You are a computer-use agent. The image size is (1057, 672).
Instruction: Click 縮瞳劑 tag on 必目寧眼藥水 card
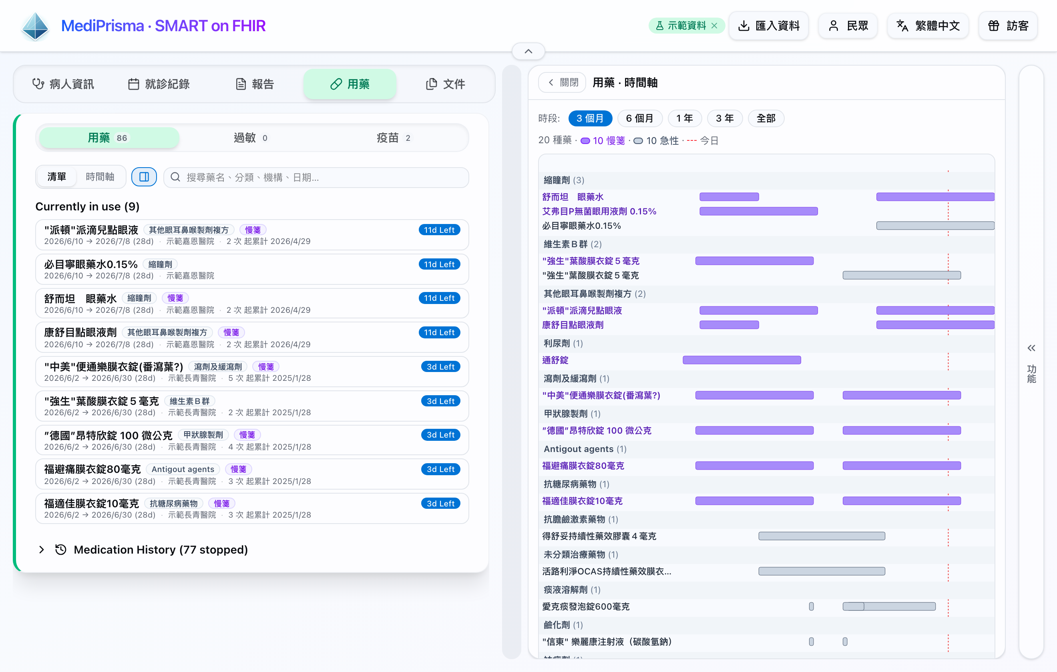(160, 264)
